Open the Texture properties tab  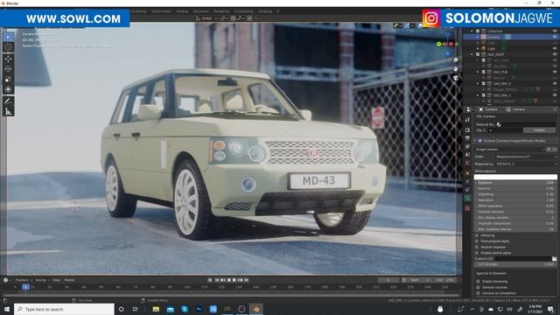pos(467,207)
